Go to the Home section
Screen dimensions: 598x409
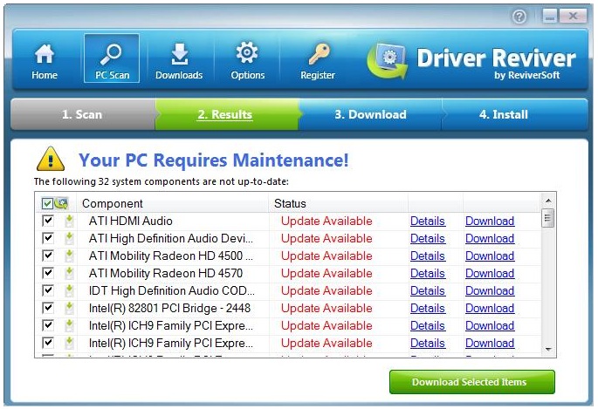pos(44,59)
